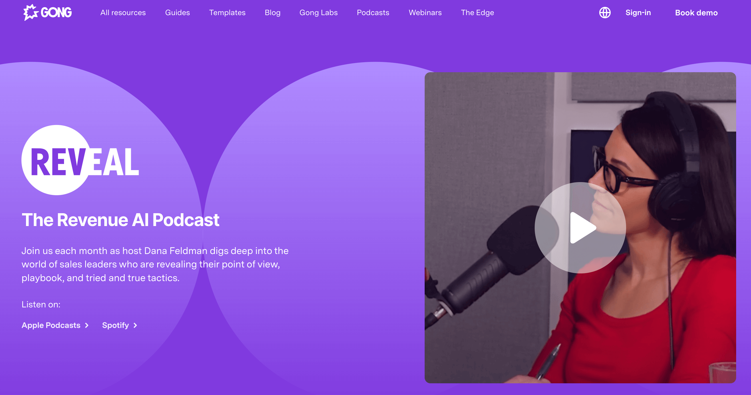
Task: Open The Edge section
Action: click(477, 13)
